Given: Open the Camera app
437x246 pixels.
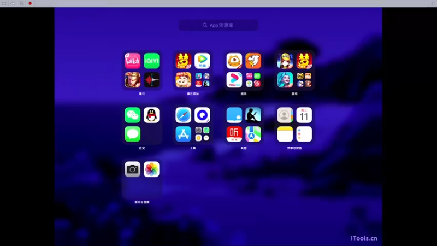Looking at the screenshot, I should coord(132,169).
